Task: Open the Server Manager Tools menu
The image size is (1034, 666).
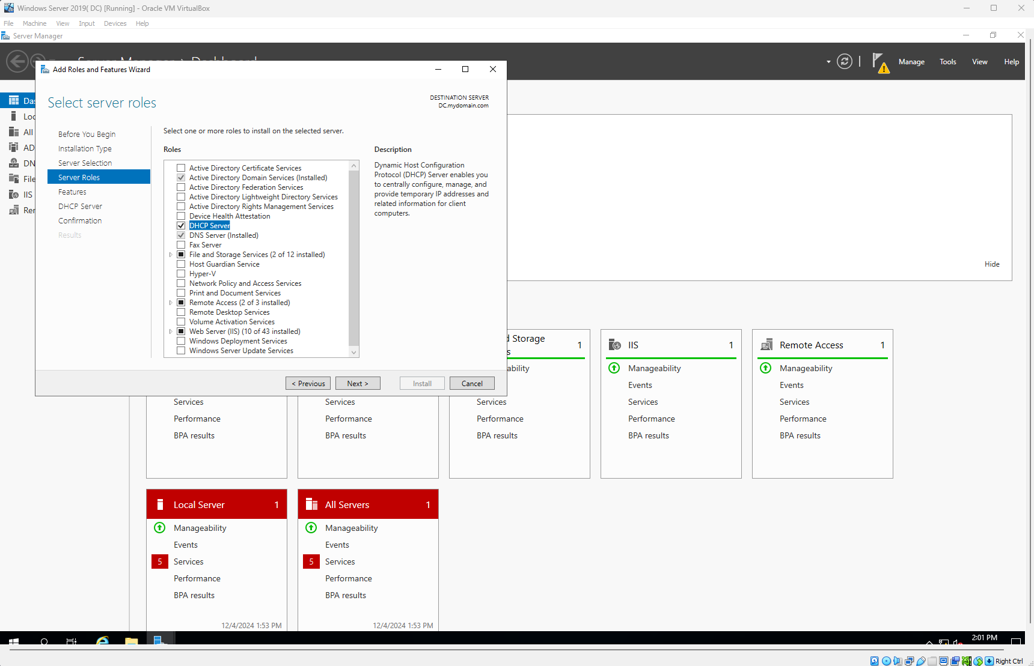Action: pos(948,62)
